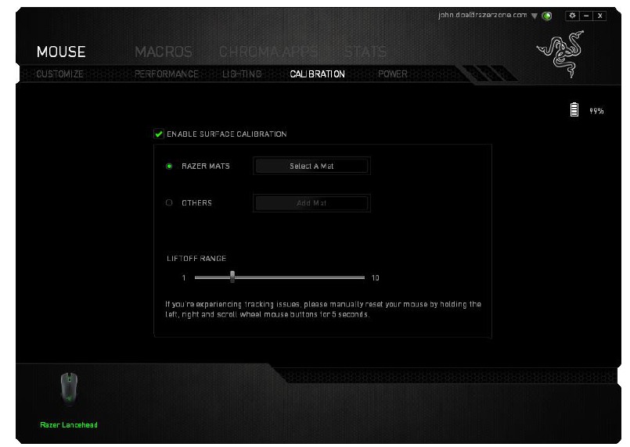Minimize the Synapse window
The height and width of the screenshot is (447, 630).
pos(586,16)
